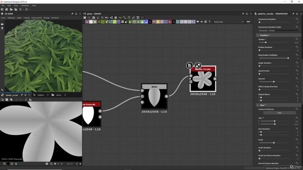Open the Scene menu in 3D view
The image size is (303, 170).
click(3, 18)
